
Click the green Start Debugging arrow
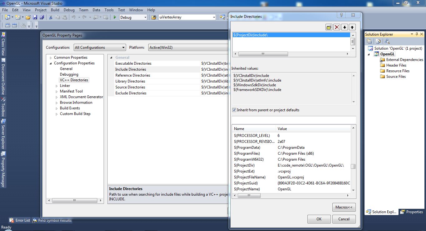click(x=115, y=17)
